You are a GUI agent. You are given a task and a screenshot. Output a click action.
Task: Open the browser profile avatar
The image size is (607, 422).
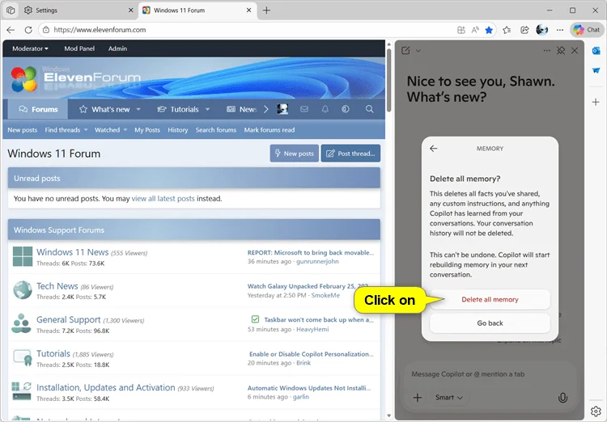542,30
